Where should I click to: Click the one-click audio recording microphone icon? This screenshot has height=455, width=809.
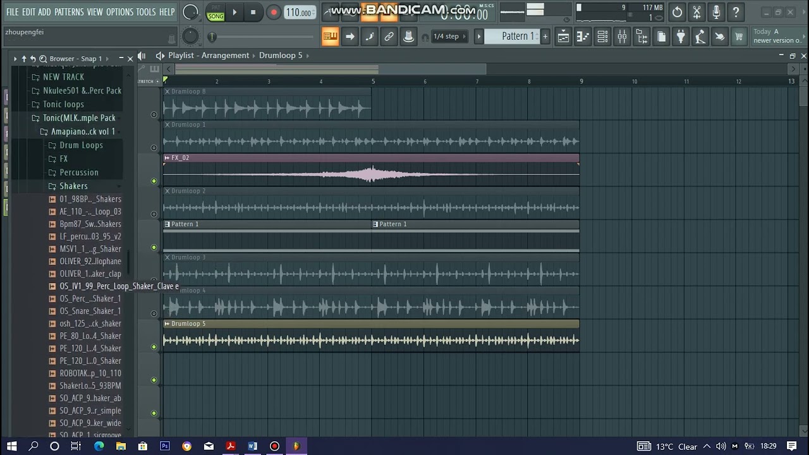(716, 12)
